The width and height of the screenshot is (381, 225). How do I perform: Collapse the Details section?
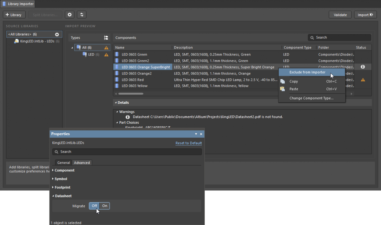pos(116,103)
